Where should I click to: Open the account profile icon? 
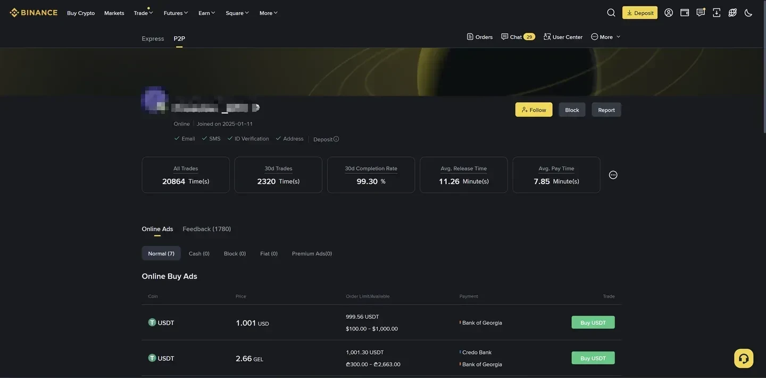(x=669, y=13)
